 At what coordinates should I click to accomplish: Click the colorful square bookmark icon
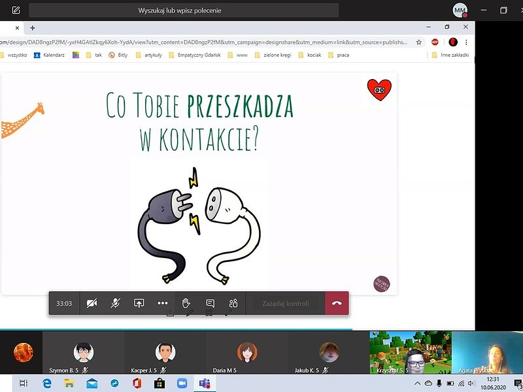click(x=76, y=55)
